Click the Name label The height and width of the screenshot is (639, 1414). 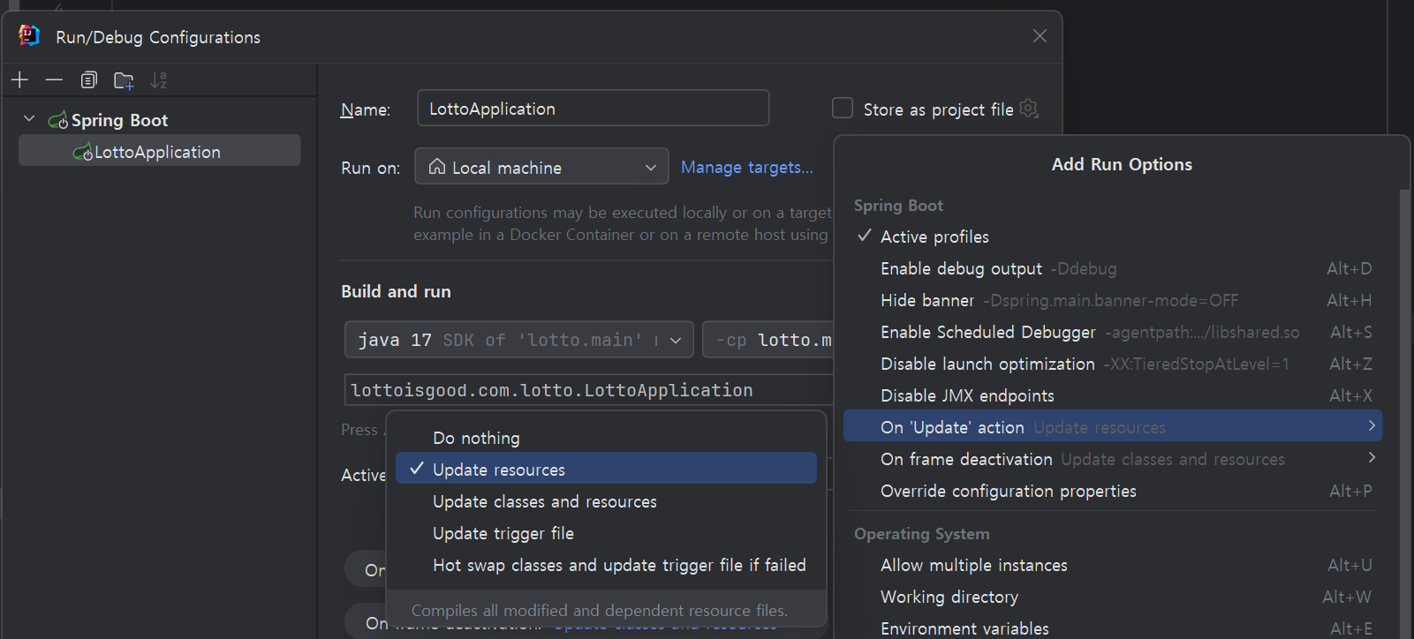(365, 109)
